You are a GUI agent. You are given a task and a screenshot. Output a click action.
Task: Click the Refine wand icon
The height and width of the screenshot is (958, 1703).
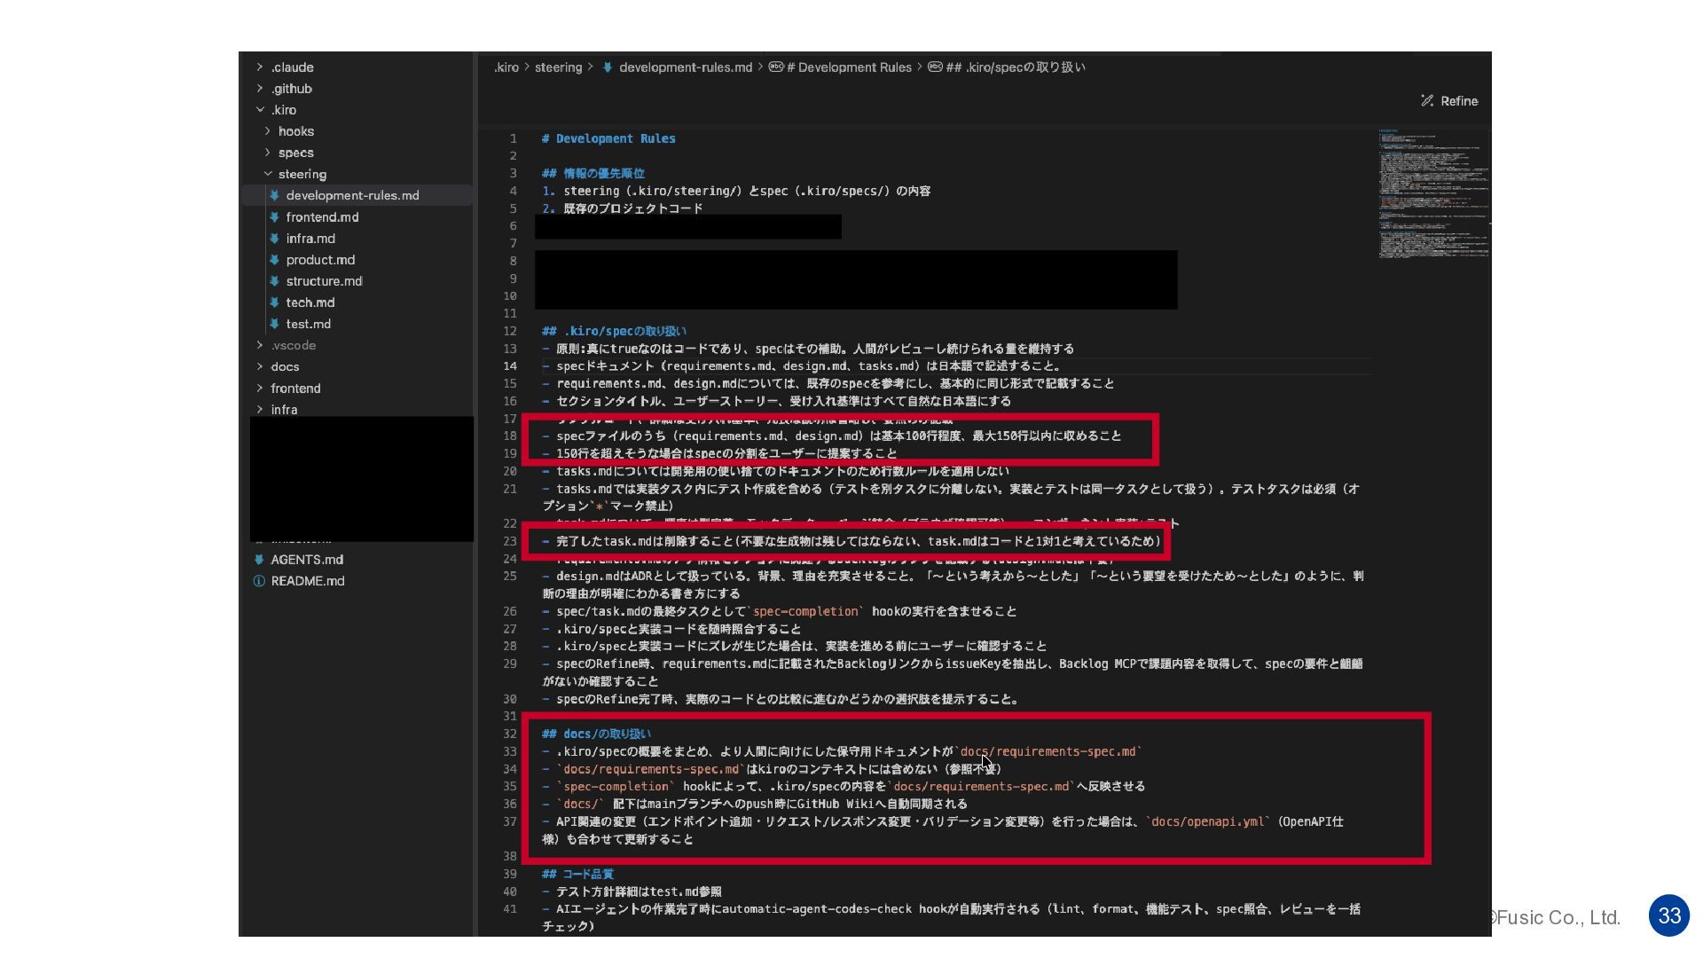pos(1426,101)
